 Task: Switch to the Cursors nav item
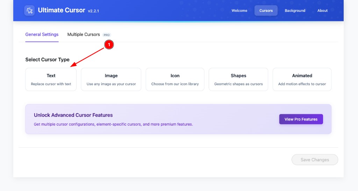266,10
